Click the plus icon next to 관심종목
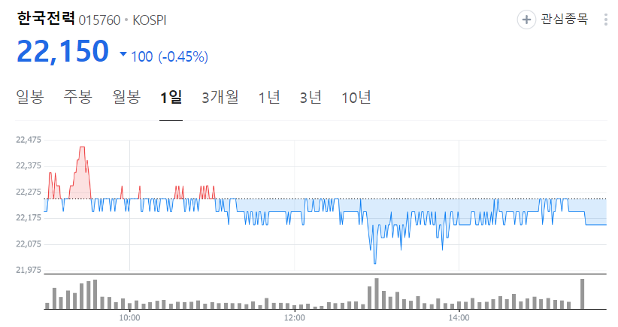Image resolution: width=618 pixels, height=327 pixels. pyautogui.click(x=526, y=20)
